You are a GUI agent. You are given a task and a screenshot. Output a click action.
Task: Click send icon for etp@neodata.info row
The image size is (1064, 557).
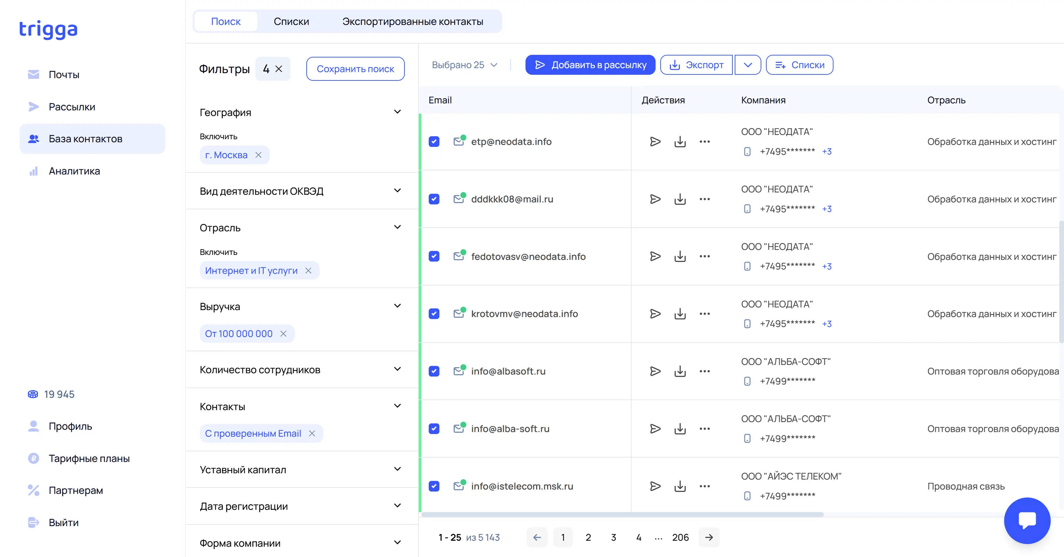pos(655,142)
